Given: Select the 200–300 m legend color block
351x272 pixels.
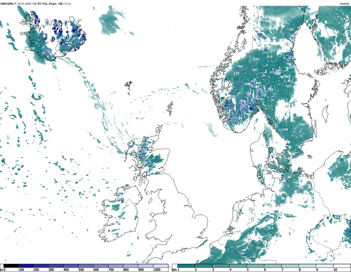Looking at the screenshot, I should click(41, 266).
